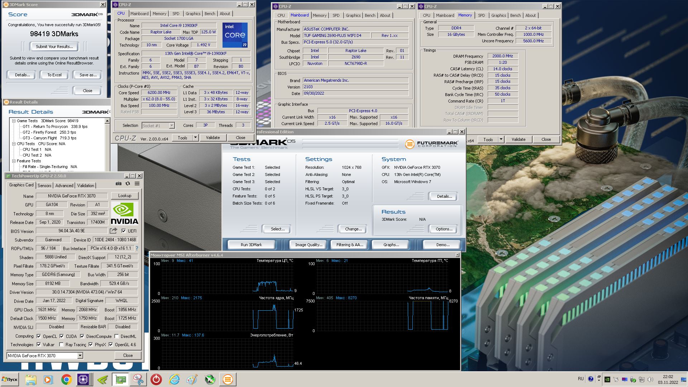This screenshot has height=387, width=688.
Task: Collapse the CPU Tests tree node
Action: pyautogui.click(x=14, y=144)
